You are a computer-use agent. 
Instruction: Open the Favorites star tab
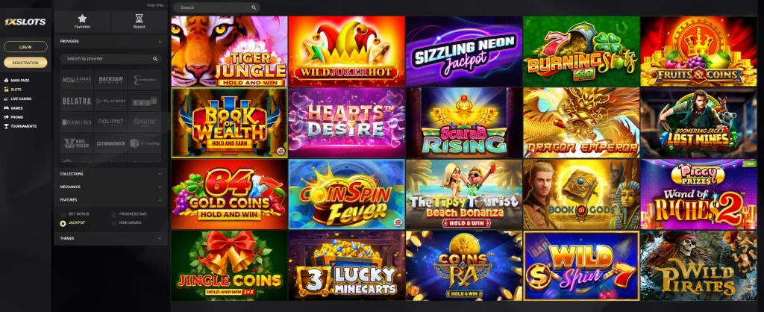(x=82, y=22)
